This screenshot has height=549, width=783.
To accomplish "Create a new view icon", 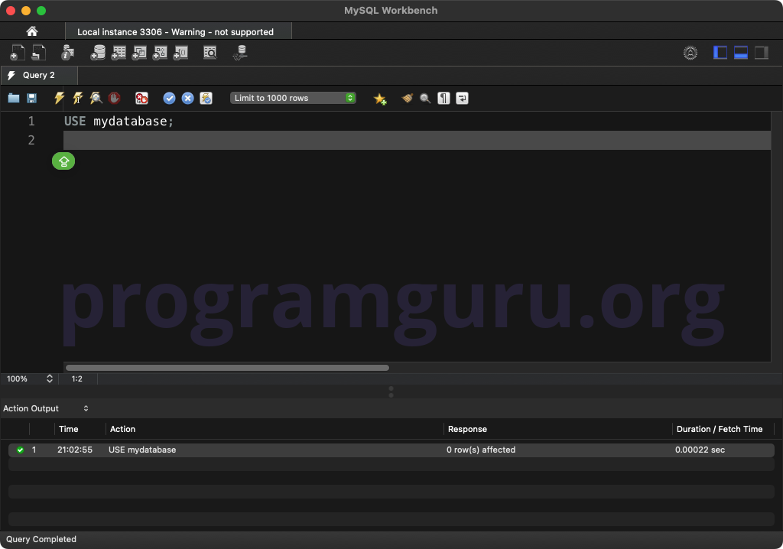I will [x=139, y=53].
